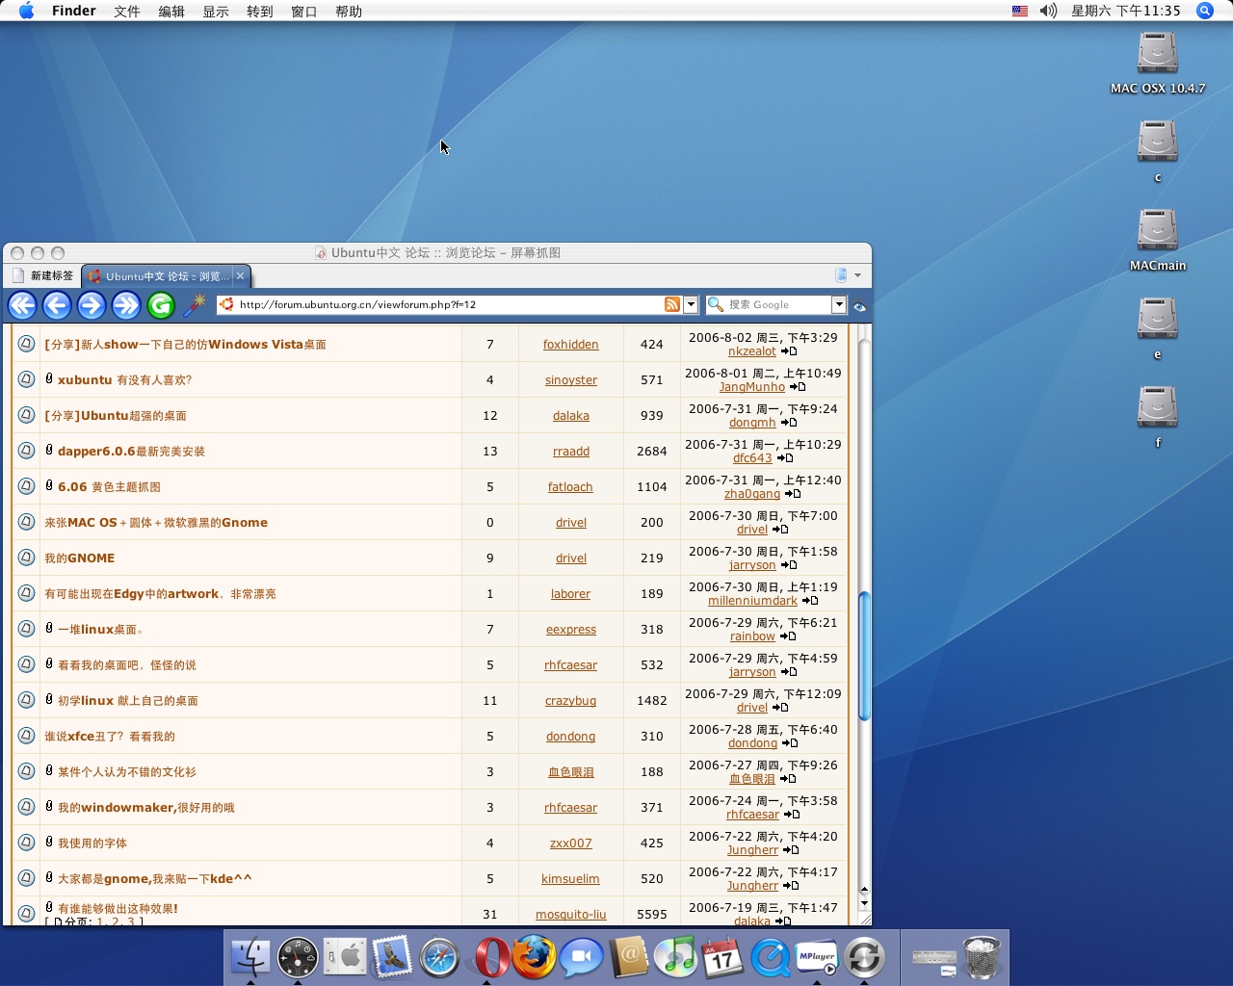Screen dimensions: 1233x986
Task: Launch QuickTime Player from the Dock
Action: click(770, 957)
